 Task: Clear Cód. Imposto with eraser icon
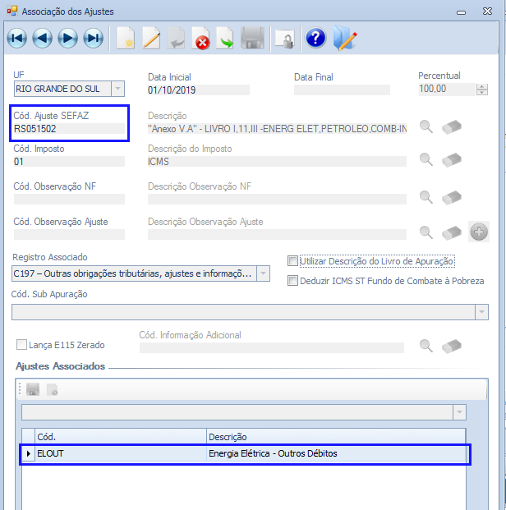point(452,159)
